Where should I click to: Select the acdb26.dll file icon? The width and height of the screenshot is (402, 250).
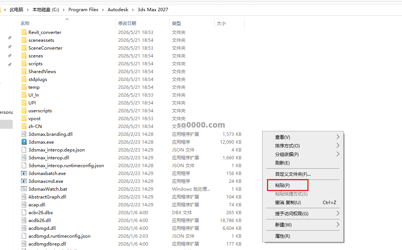tap(24, 220)
